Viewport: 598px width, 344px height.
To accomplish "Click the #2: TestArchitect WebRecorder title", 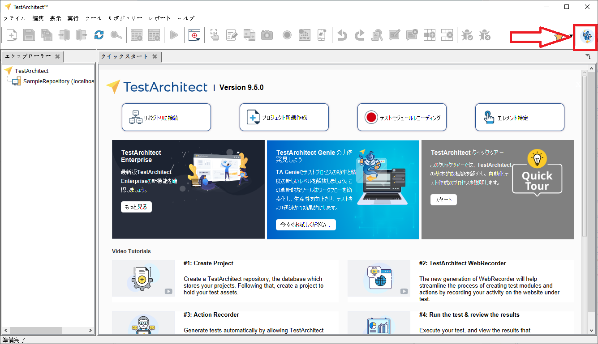I will click(x=463, y=263).
